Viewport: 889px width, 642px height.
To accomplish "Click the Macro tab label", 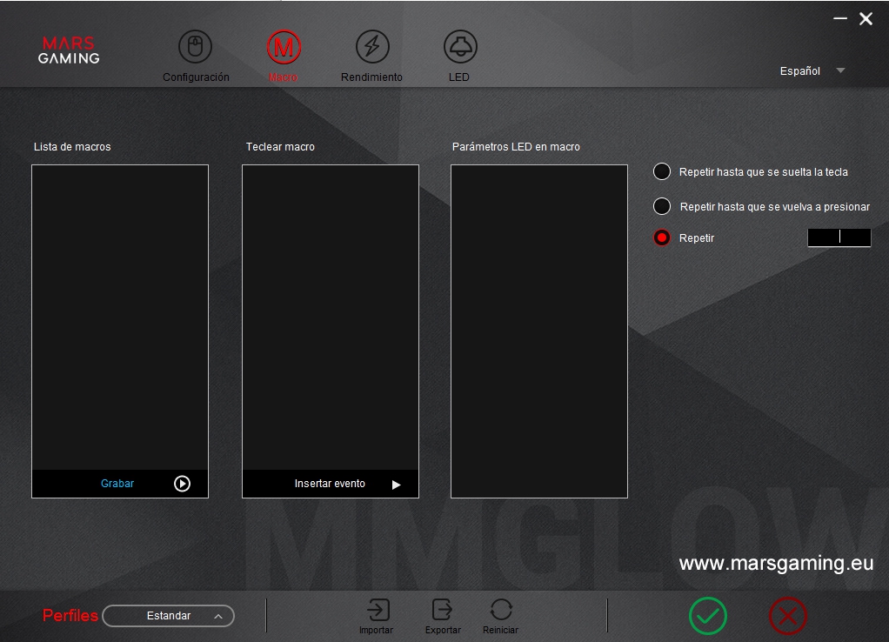I will [x=284, y=77].
